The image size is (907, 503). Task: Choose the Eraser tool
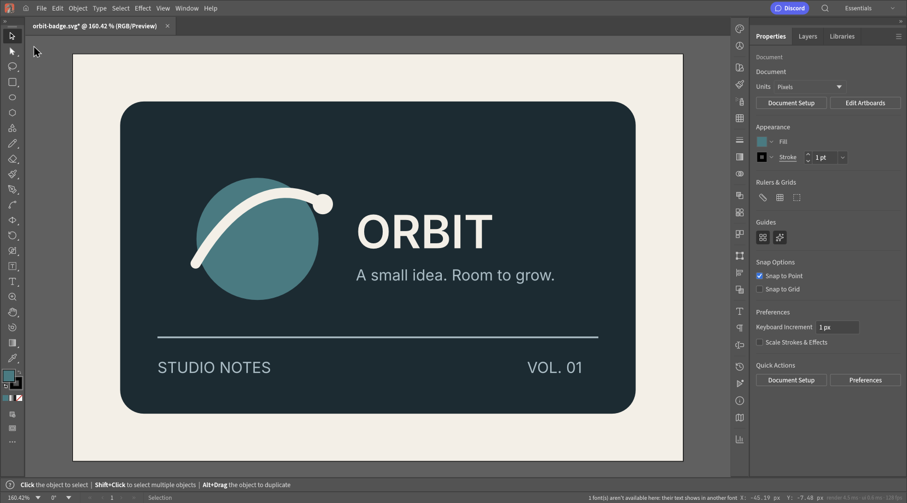click(12, 159)
